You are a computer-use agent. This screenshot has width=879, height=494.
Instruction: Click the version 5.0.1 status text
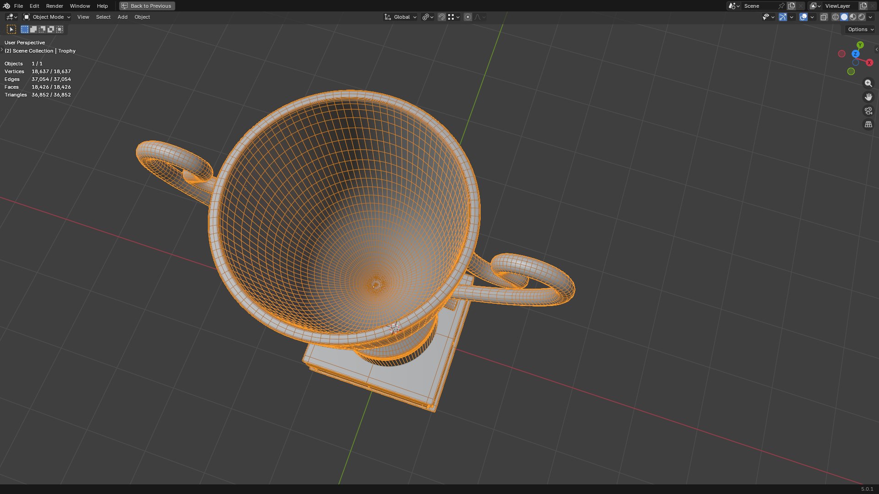867,489
